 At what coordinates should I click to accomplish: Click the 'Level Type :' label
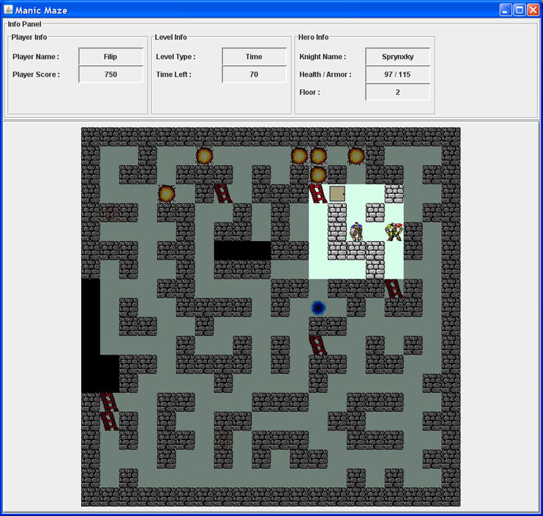click(176, 57)
